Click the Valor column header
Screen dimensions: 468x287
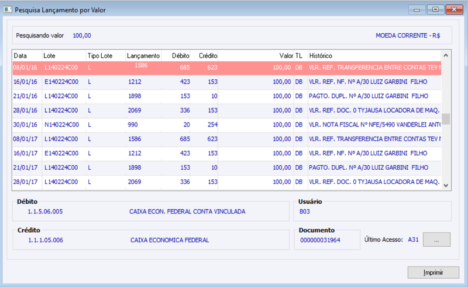(x=256, y=55)
